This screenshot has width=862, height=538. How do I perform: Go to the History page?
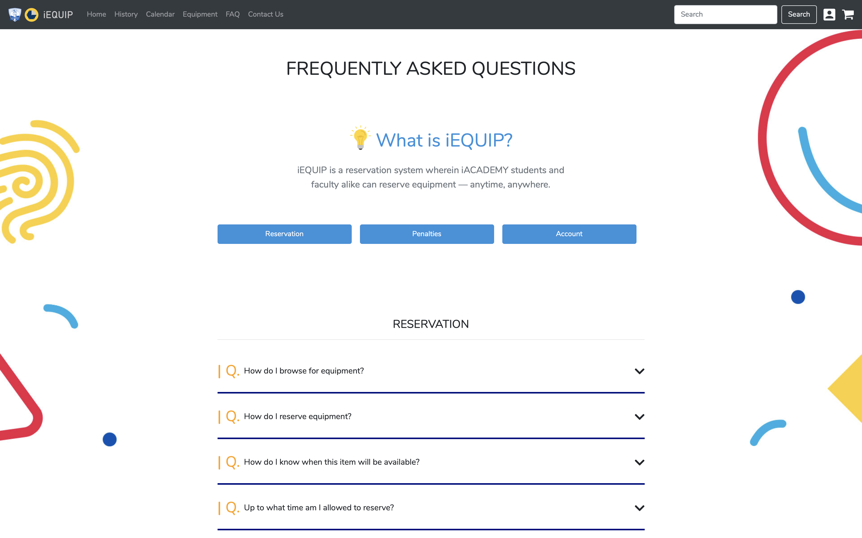[126, 14]
